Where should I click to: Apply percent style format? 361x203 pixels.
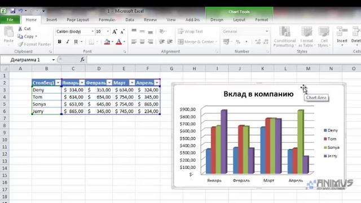[x=238, y=42]
